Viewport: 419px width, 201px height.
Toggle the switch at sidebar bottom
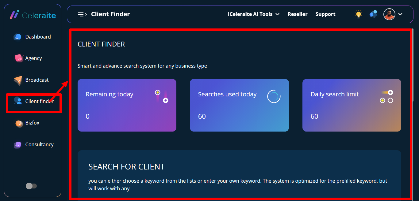pos(31,186)
